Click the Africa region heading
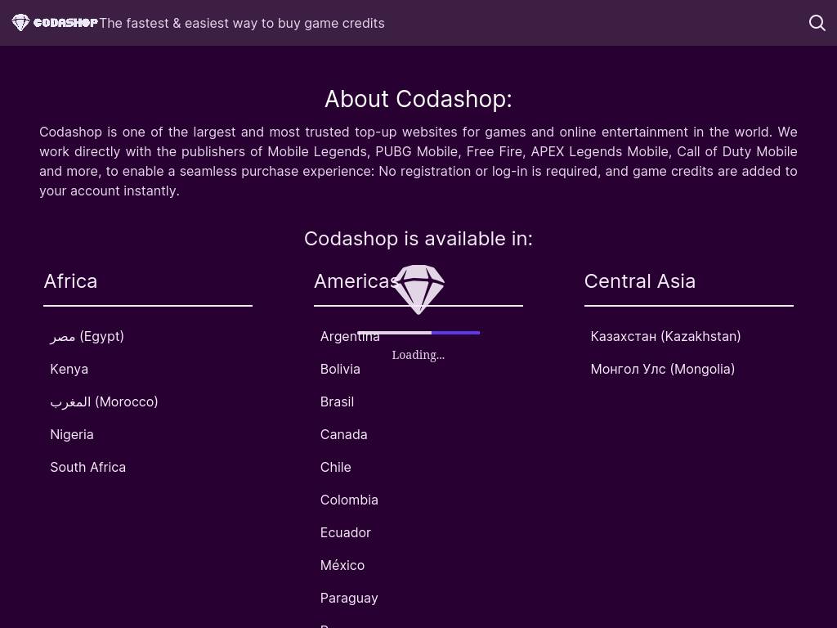Image resolution: width=837 pixels, height=628 pixels. click(70, 281)
